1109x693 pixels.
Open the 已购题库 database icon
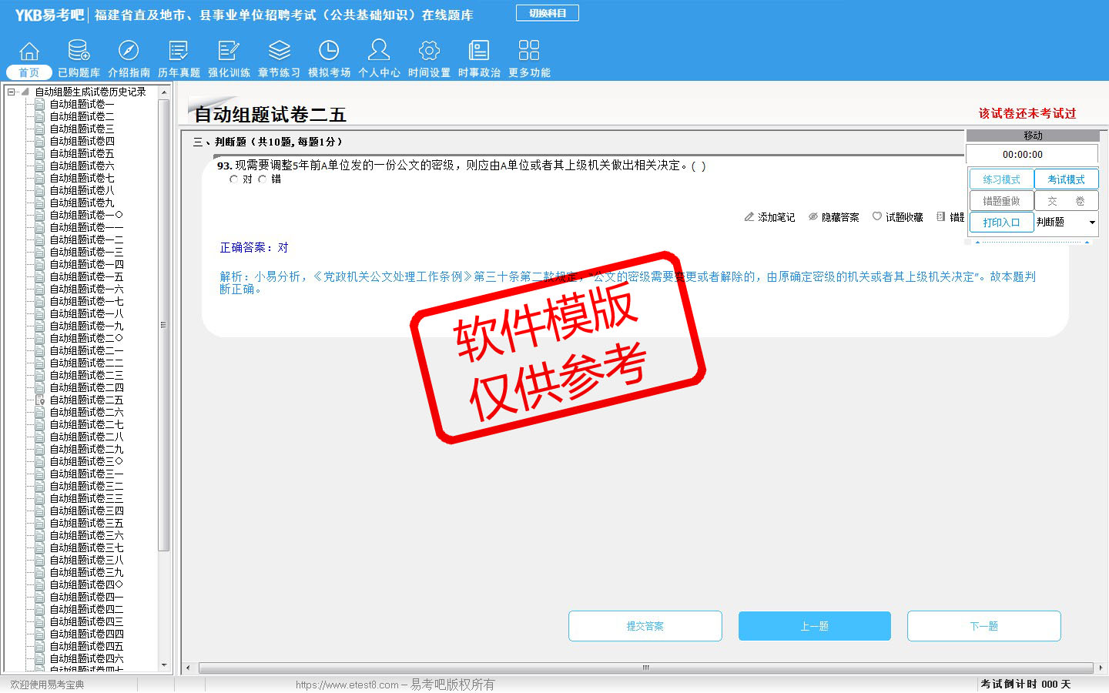(x=79, y=52)
